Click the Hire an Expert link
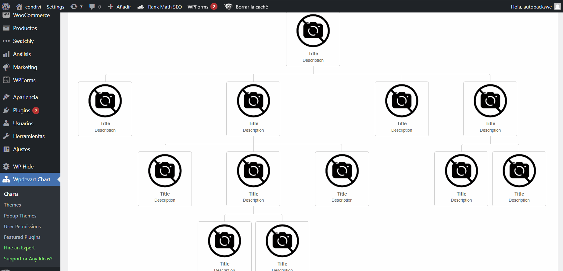Viewport: 563px width, 271px height. (19, 248)
